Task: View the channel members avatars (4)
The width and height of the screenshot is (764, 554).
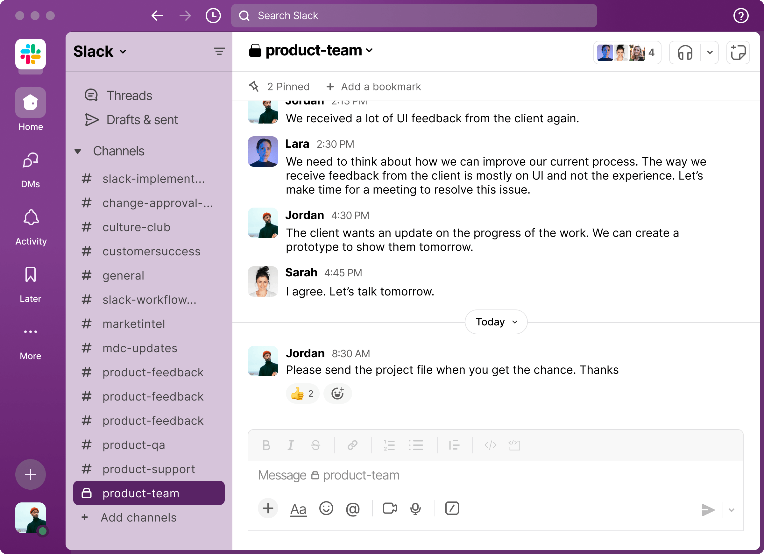Action: point(627,53)
